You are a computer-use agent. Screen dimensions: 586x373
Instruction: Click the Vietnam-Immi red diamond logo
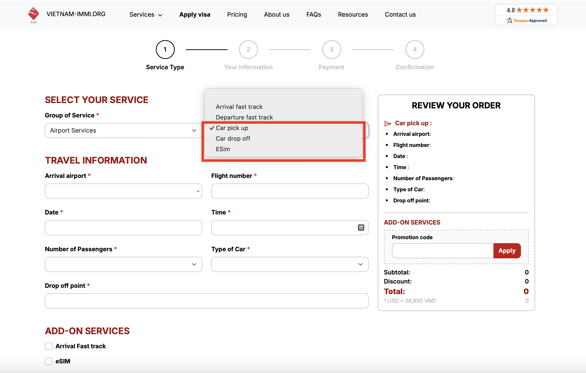34,14
